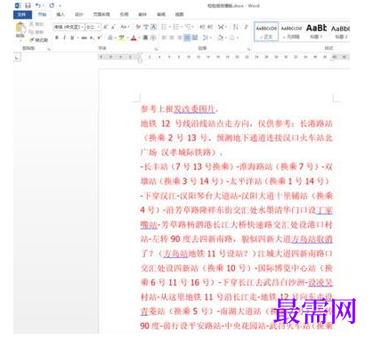Center the paragraph text
Image resolution: width=373 pixels, height=339 pixels.
[172, 37]
